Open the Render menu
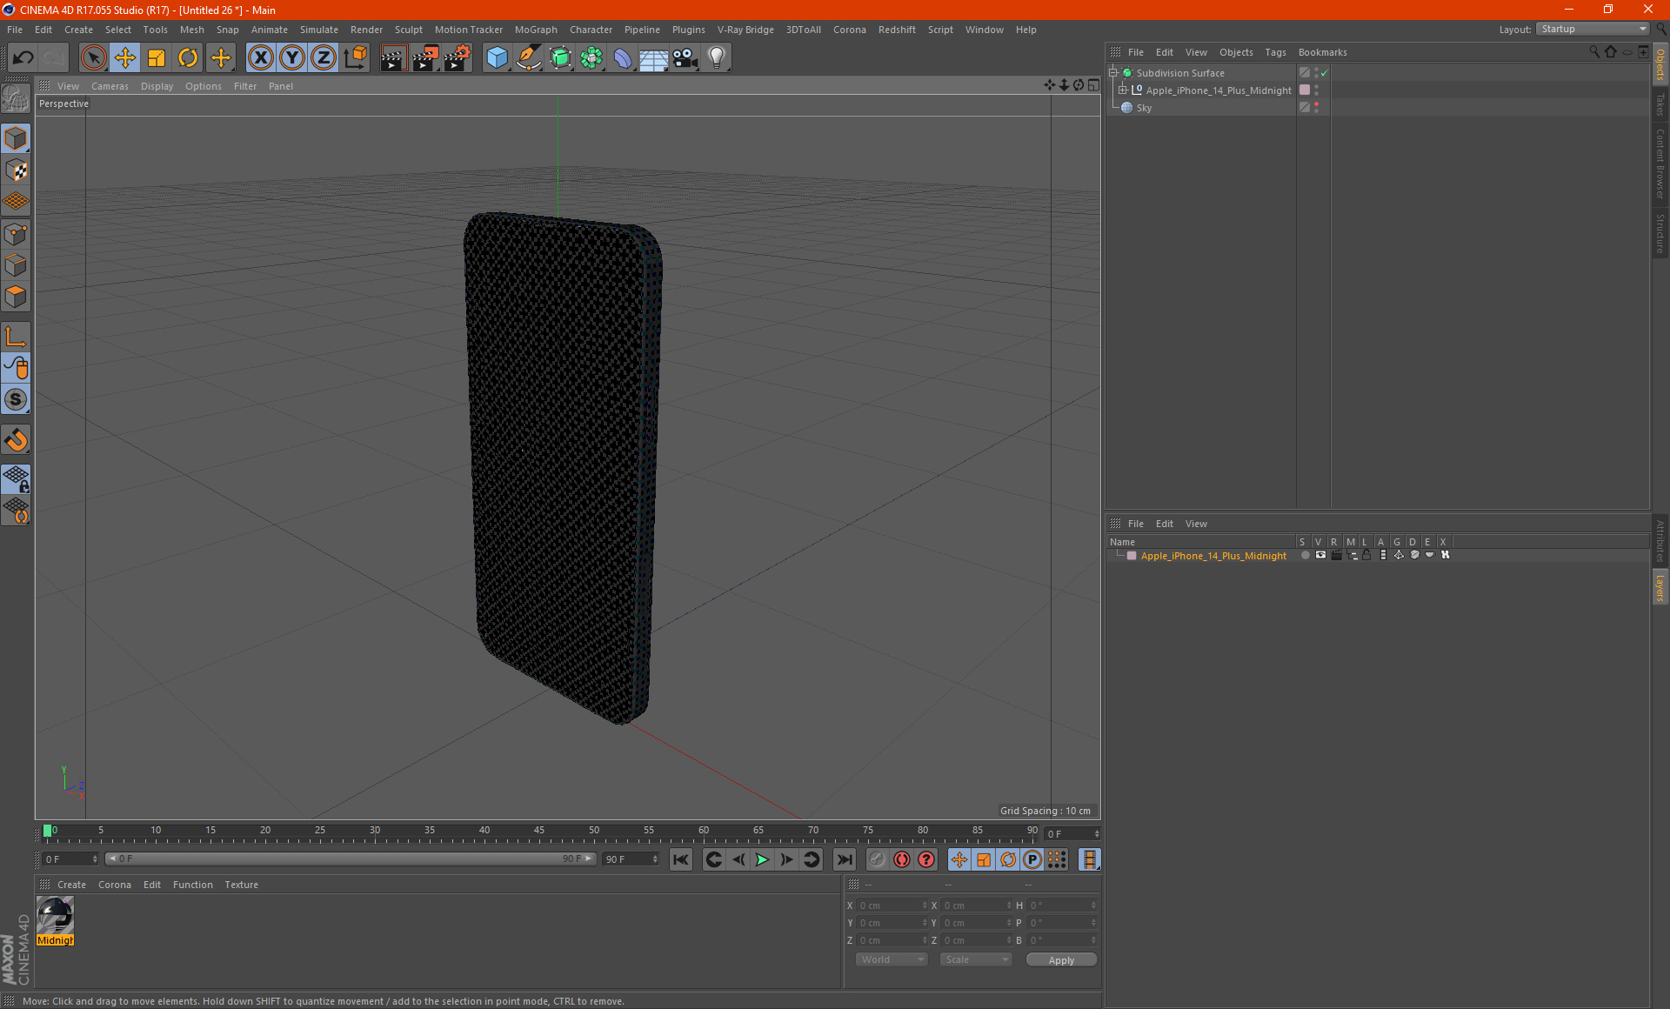The width and height of the screenshot is (1670, 1009). pyautogui.click(x=362, y=29)
